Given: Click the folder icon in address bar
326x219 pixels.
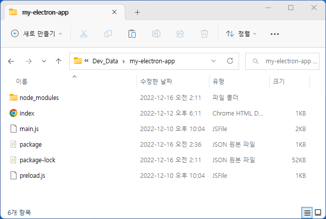Looking at the screenshot, I should [x=78, y=61].
